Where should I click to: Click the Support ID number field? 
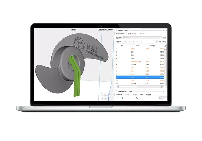click(133, 41)
